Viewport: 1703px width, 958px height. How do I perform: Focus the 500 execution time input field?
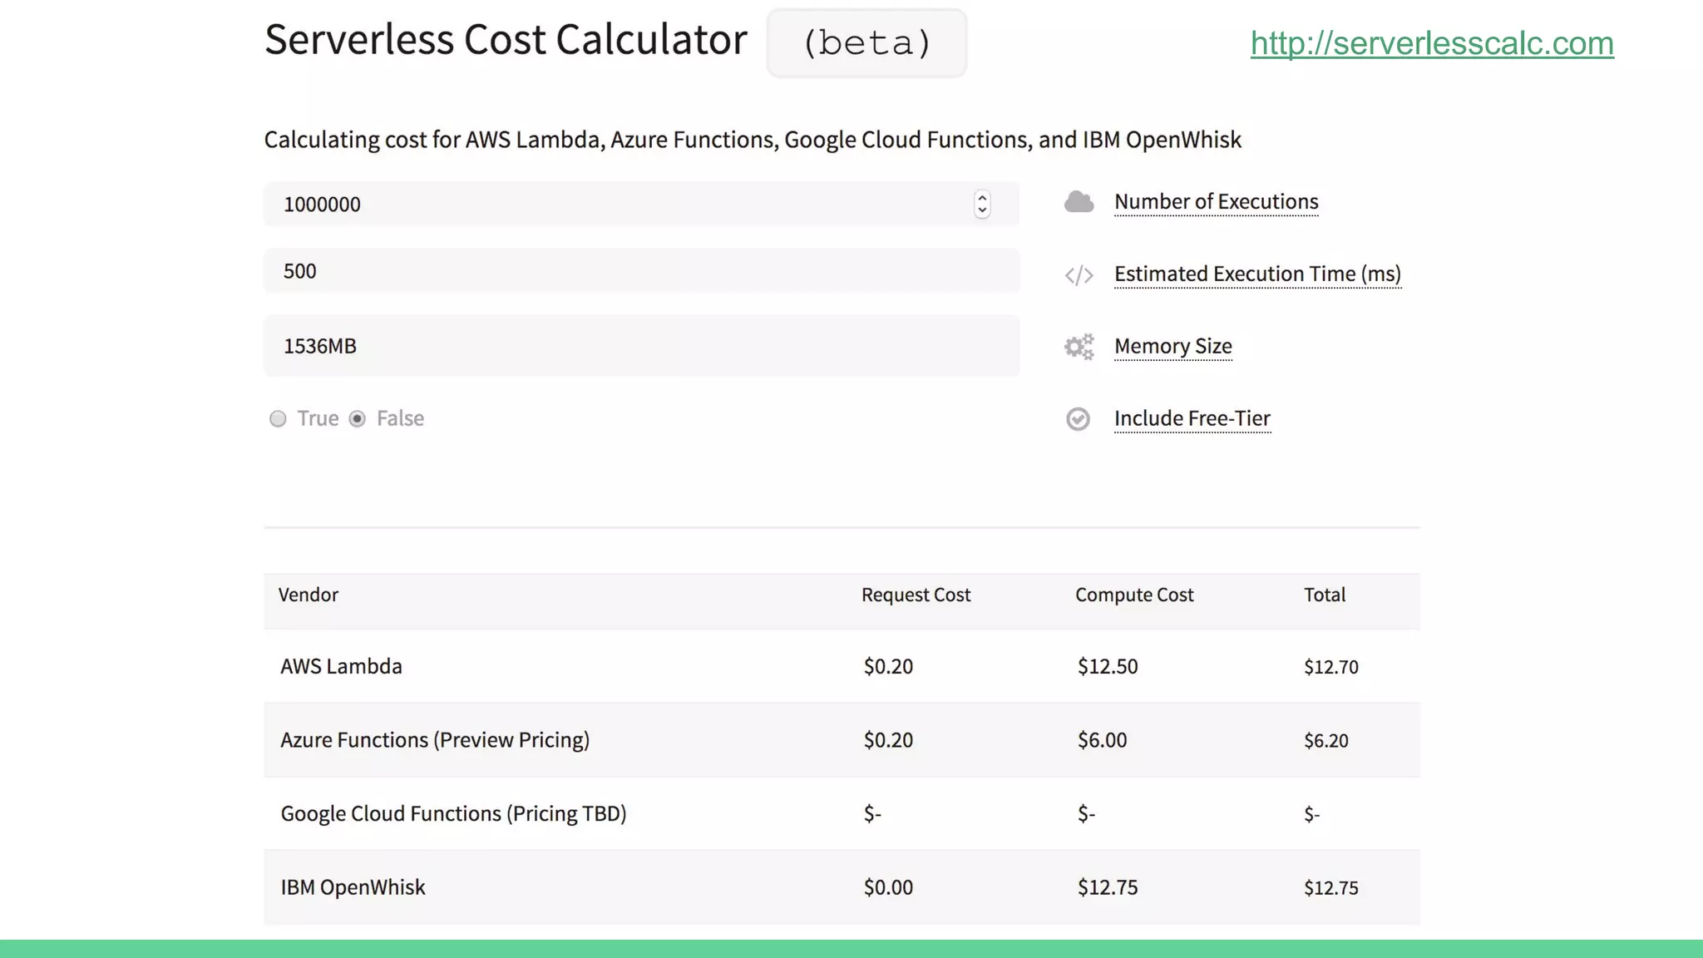click(x=641, y=270)
